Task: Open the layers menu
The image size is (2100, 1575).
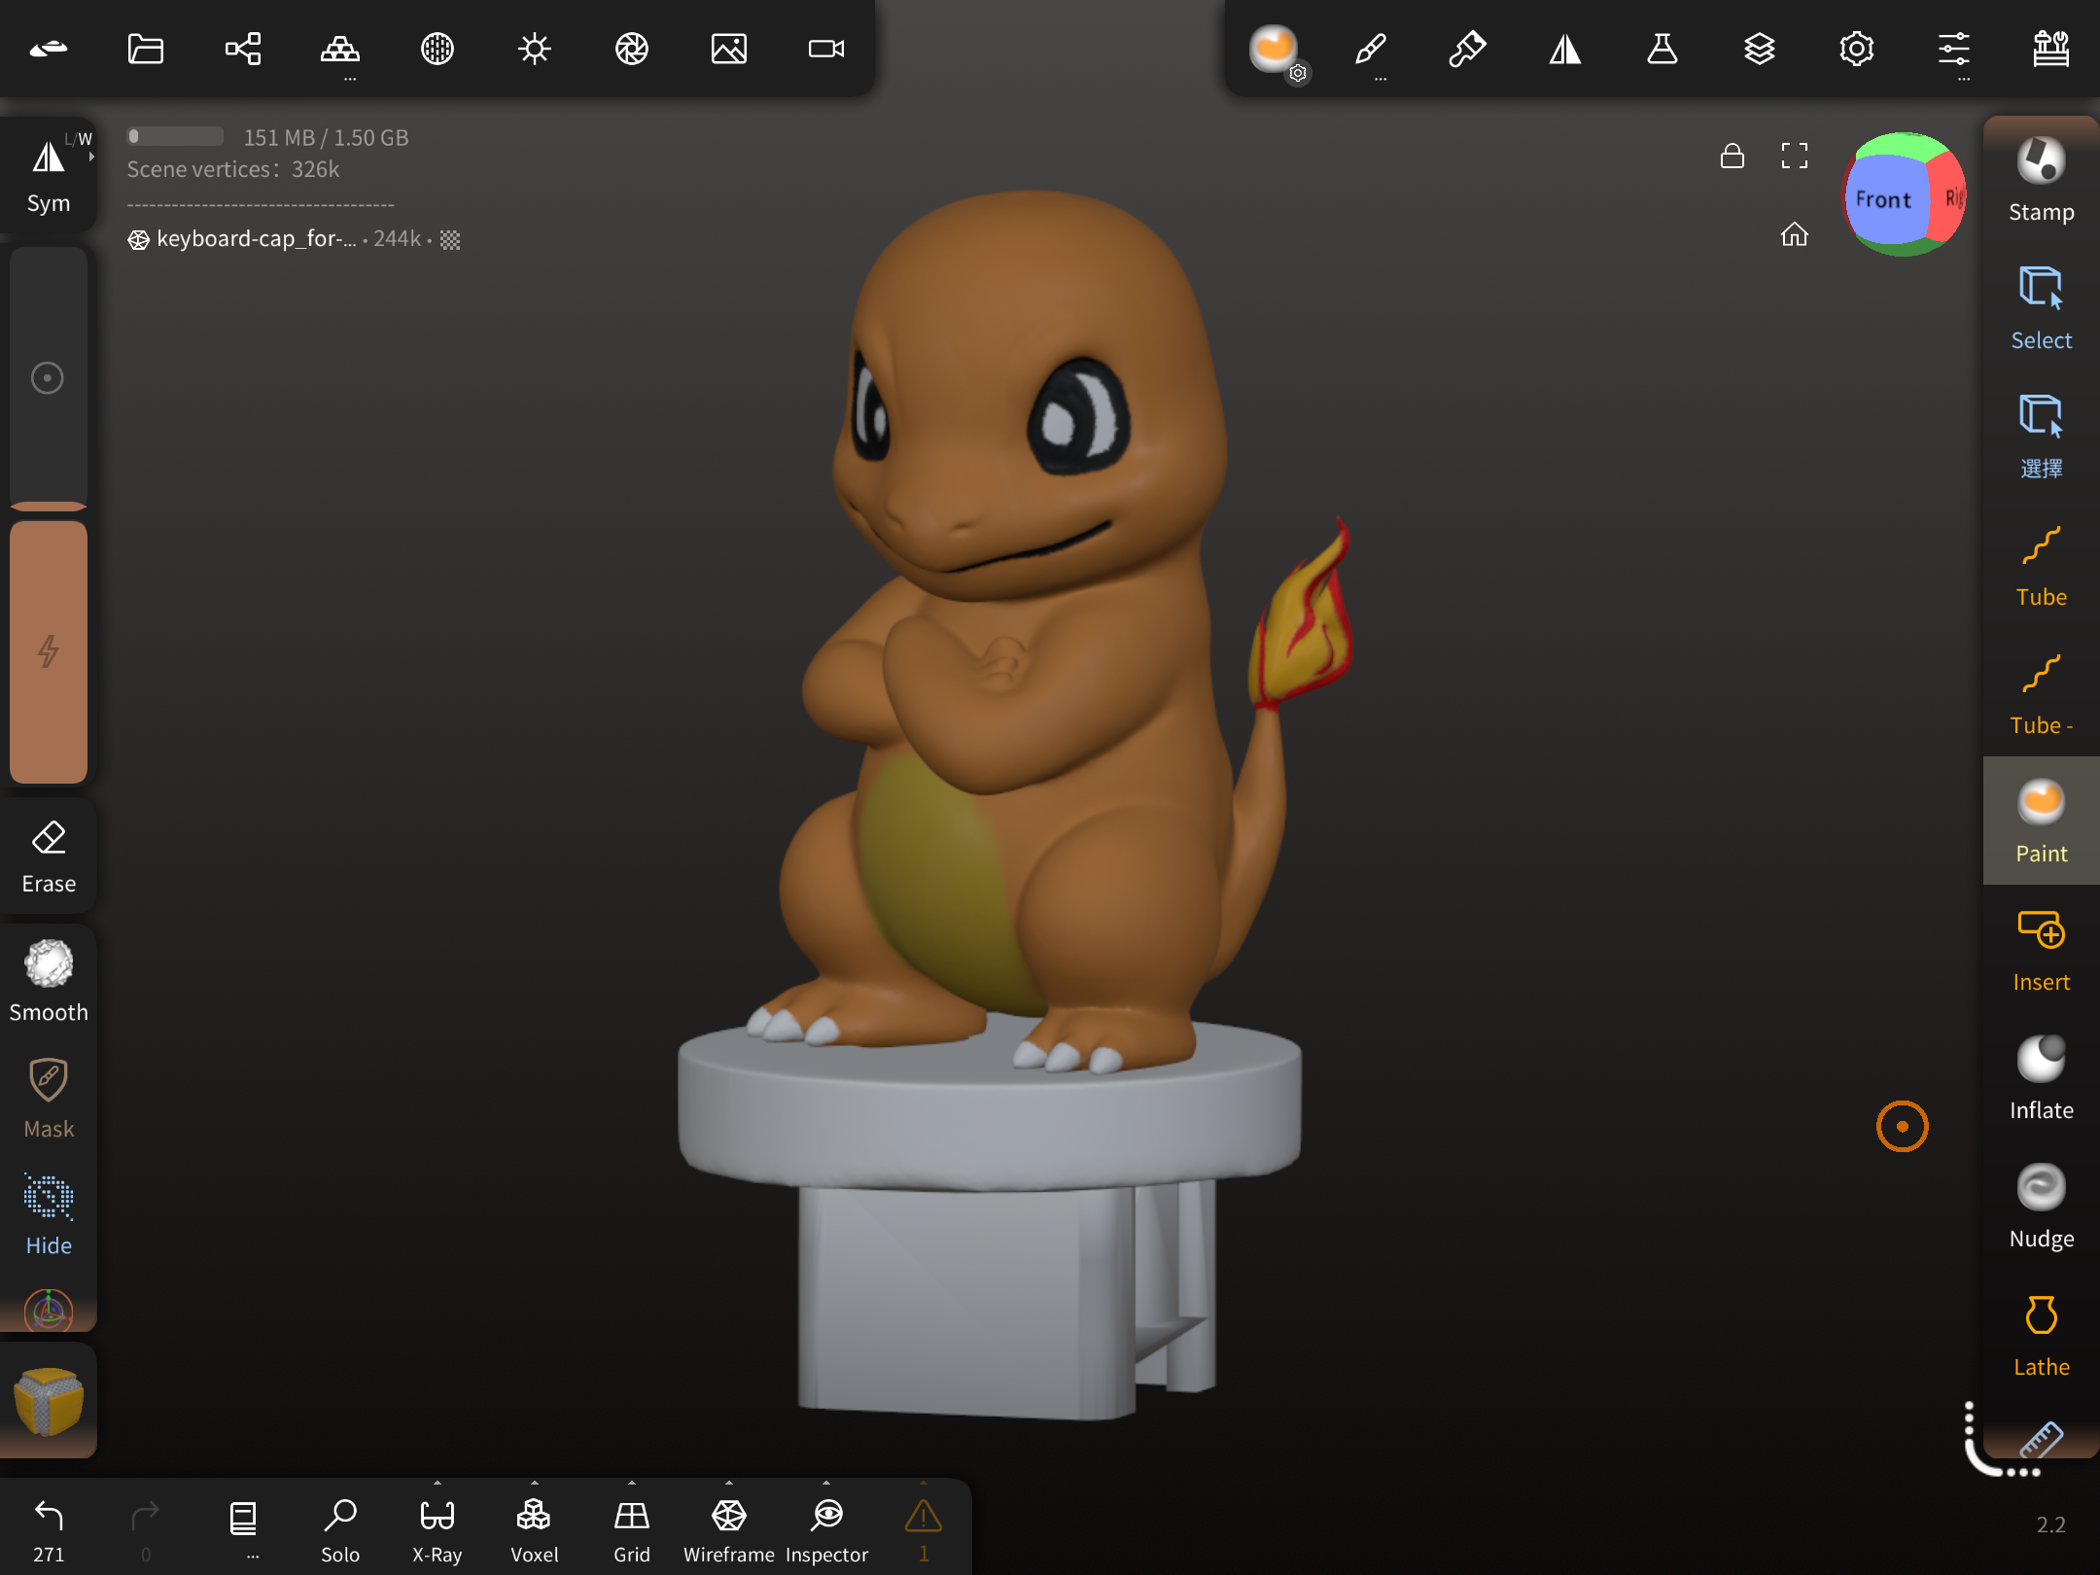Action: 1759,49
